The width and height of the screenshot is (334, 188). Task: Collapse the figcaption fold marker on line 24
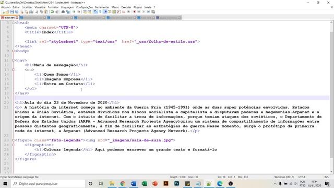click(14, 145)
